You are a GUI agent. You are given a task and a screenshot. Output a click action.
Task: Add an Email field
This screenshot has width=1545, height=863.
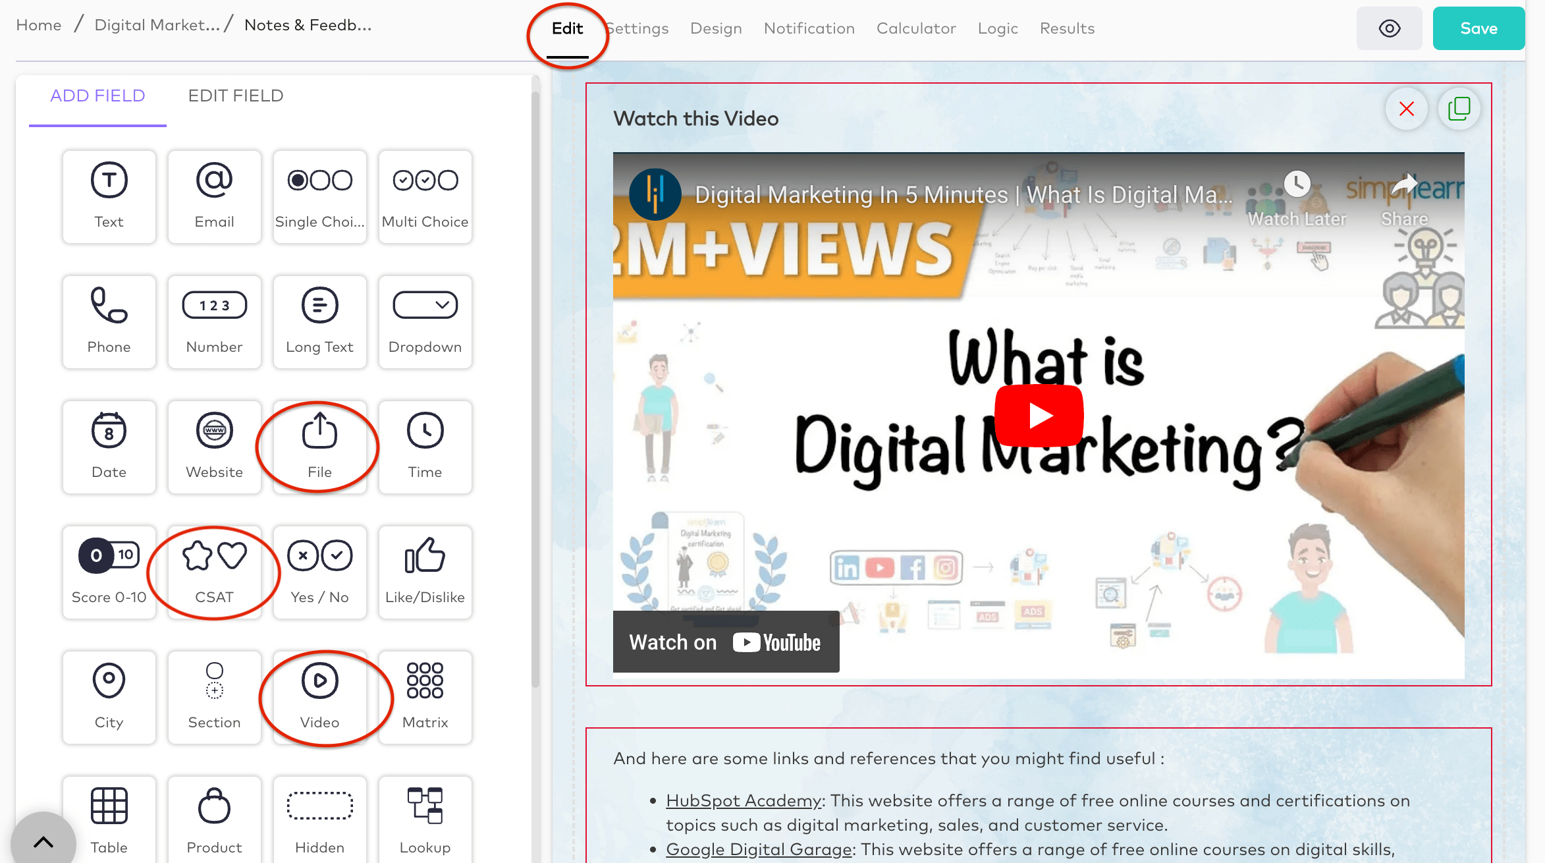(x=214, y=196)
